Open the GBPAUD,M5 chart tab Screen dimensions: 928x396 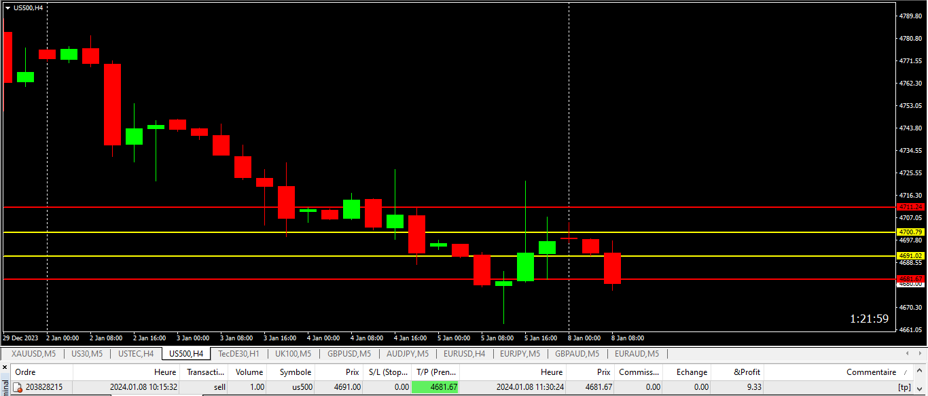pyautogui.click(x=577, y=354)
